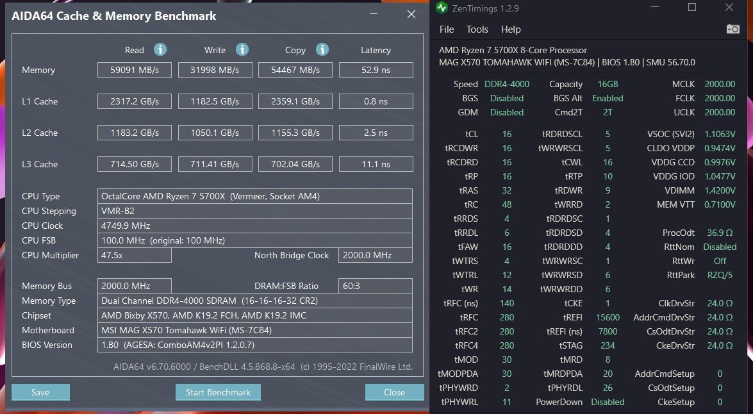Viewport: 753px width, 414px height.
Task: Click the ProcOdt value 36.9 Ω
Action: [720, 233]
